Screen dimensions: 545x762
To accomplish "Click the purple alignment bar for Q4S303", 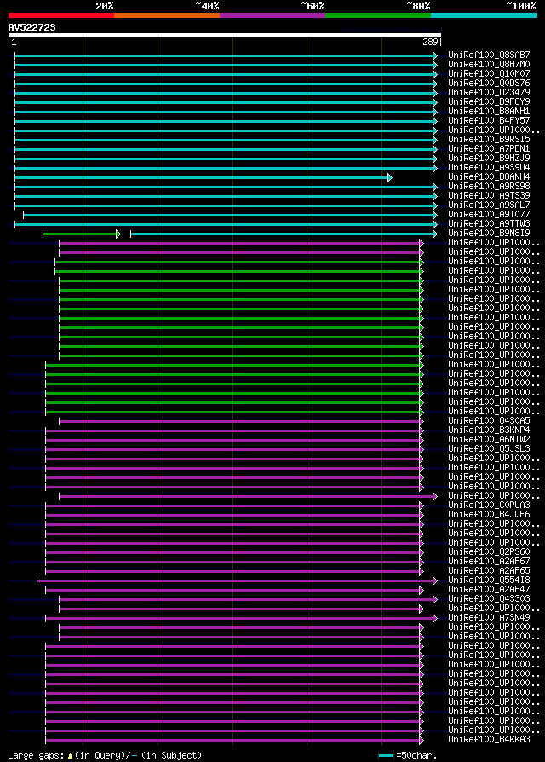I will [248, 600].
